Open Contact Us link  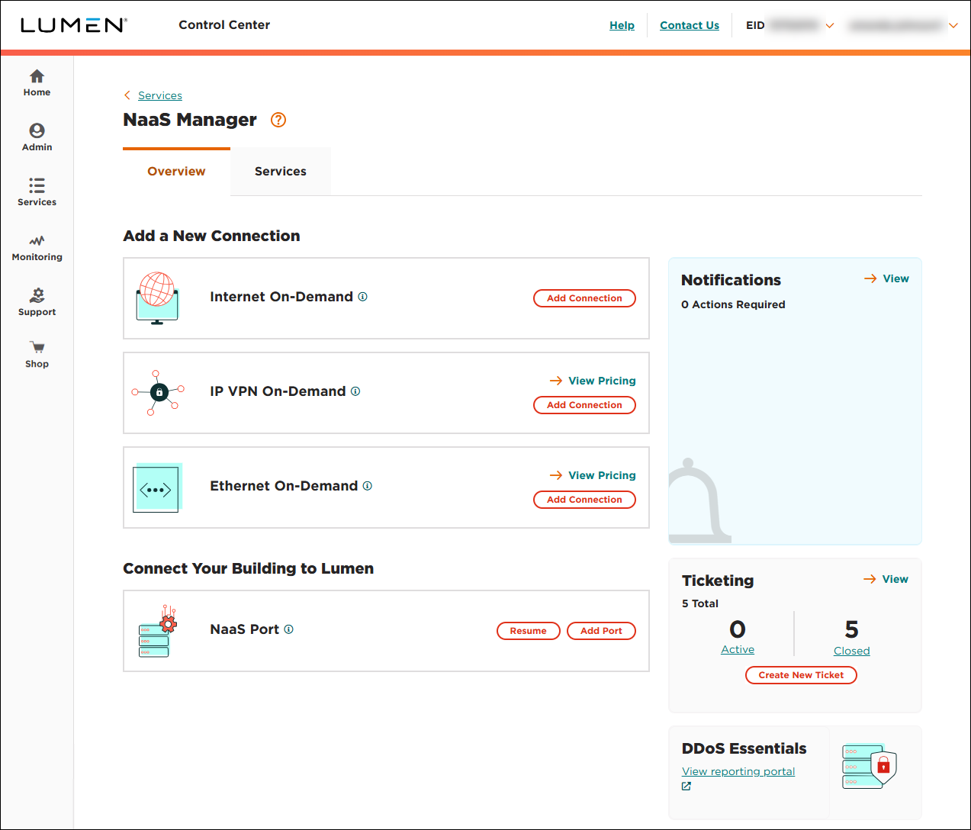[x=690, y=25]
